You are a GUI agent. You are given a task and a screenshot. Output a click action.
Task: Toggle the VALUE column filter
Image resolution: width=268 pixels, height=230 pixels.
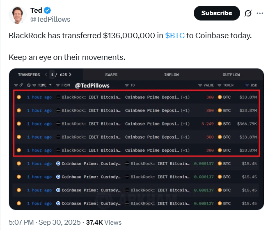(x=200, y=85)
